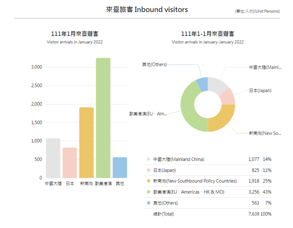This screenshot has height=228, width=293.
Task: Click the 總計(Total) row label
Action: (163, 214)
